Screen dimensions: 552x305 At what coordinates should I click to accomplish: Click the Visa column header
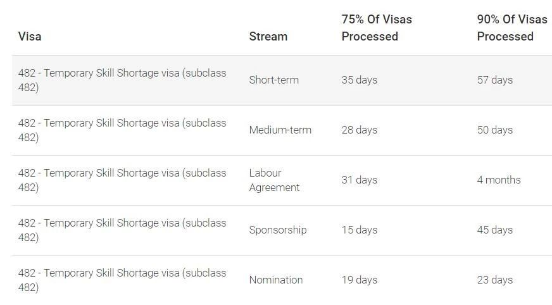pos(30,37)
